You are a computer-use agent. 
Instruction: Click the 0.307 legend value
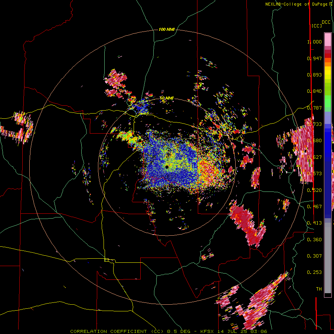point(314,256)
